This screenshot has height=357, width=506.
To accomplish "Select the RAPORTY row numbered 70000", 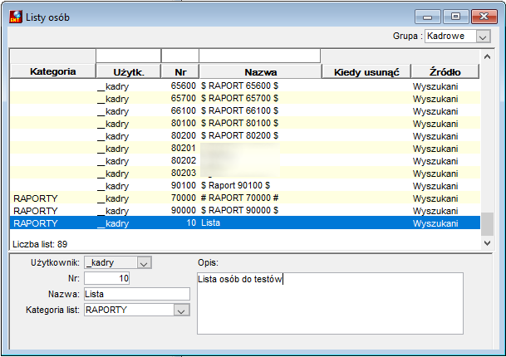I will [245, 198].
